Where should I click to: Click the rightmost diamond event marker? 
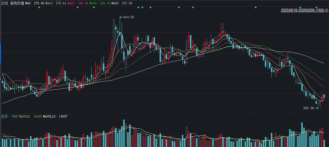[x=316, y=7]
